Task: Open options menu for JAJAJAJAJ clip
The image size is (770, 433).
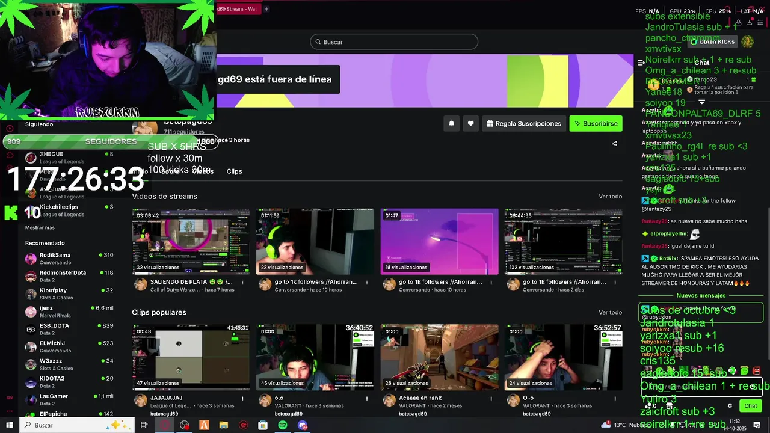Action: (x=243, y=398)
